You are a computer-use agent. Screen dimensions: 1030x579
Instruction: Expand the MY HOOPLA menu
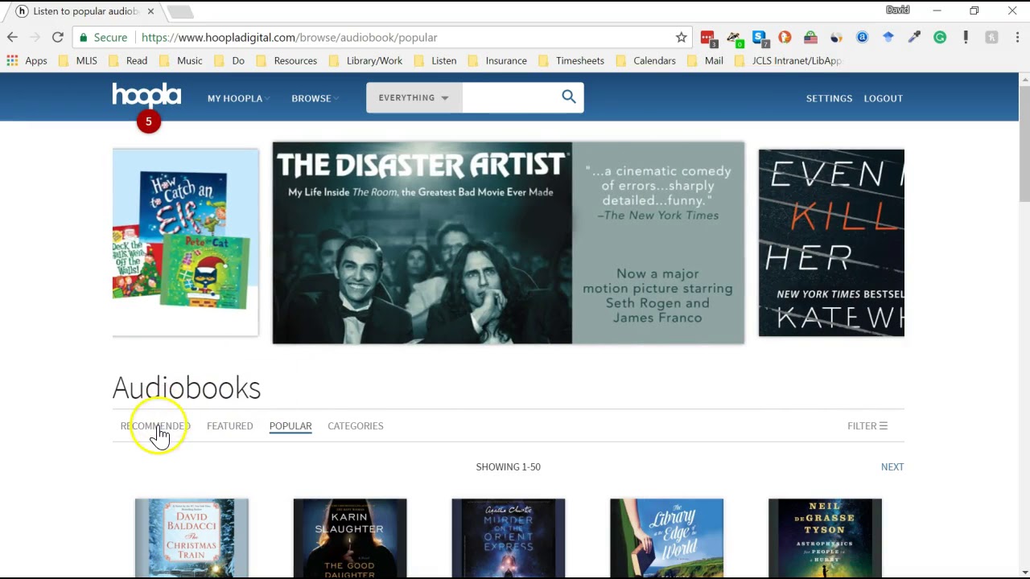[238, 98]
